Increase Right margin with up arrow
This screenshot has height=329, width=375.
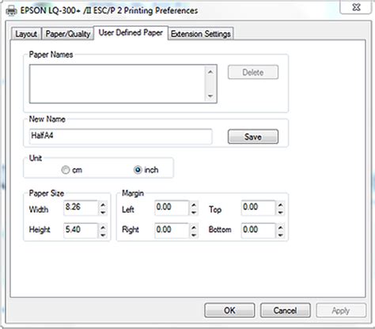[194, 227]
